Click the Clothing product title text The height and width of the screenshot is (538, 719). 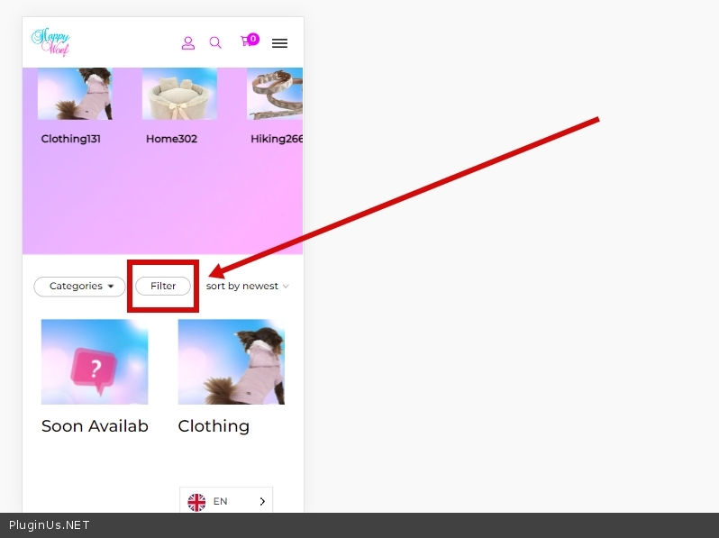pyautogui.click(x=214, y=426)
